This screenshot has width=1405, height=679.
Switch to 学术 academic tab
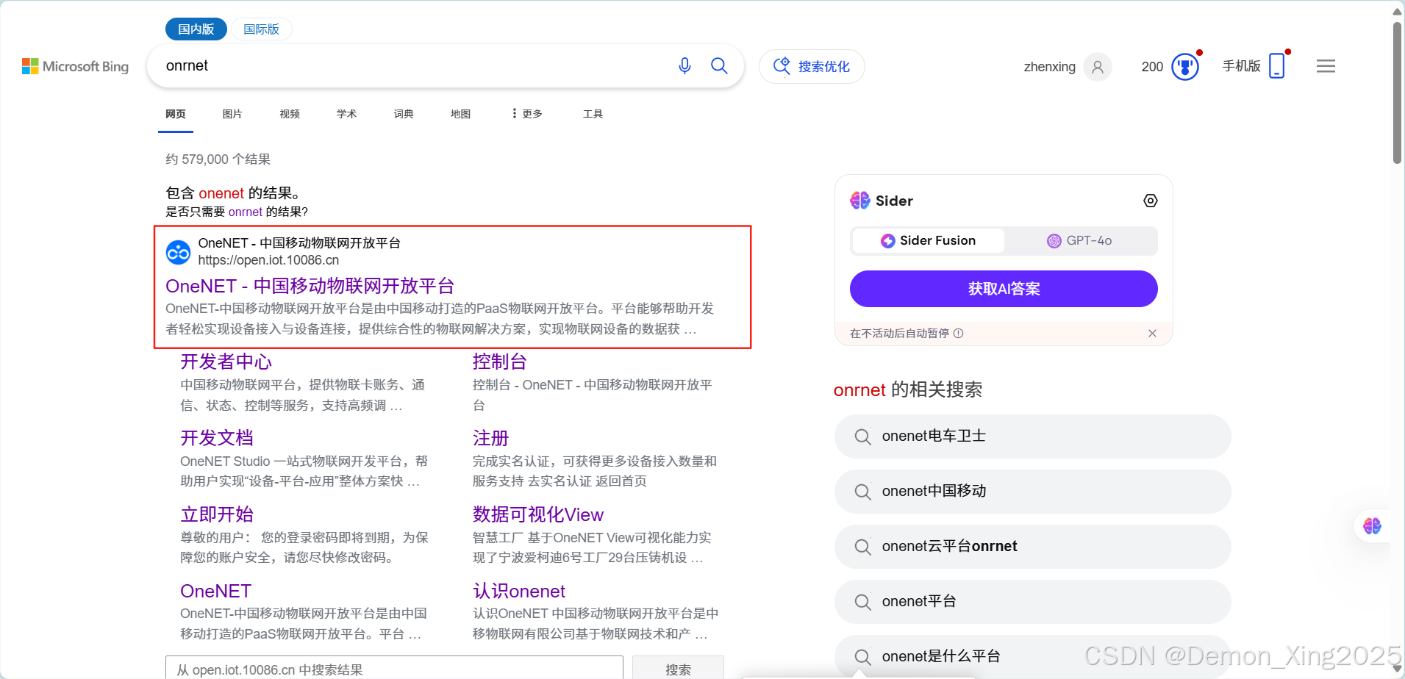point(346,114)
